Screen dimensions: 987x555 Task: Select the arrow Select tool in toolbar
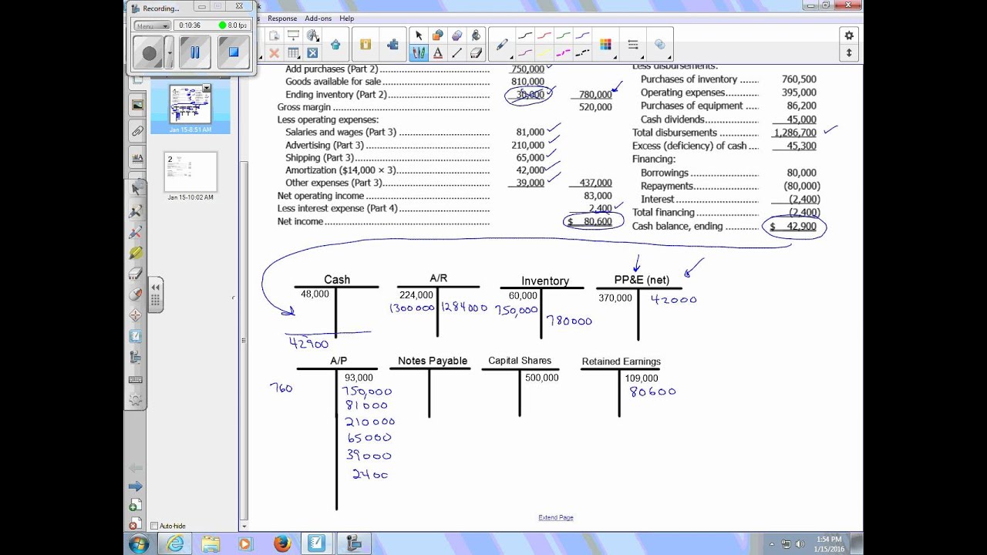click(x=418, y=35)
